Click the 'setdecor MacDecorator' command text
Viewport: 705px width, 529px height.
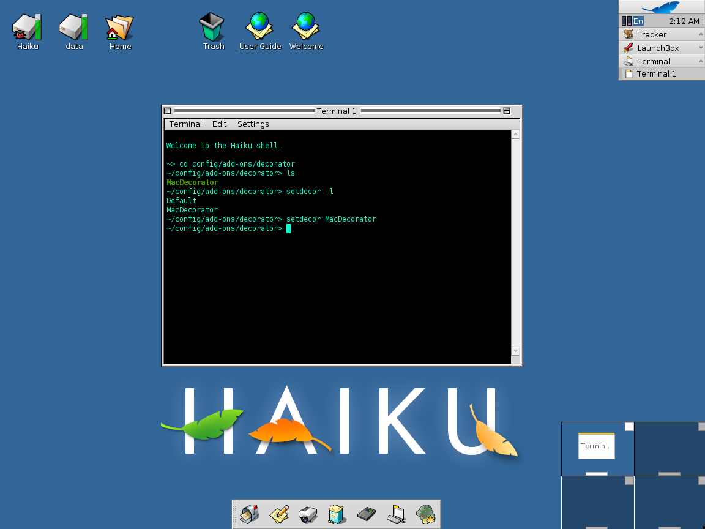[331, 219]
